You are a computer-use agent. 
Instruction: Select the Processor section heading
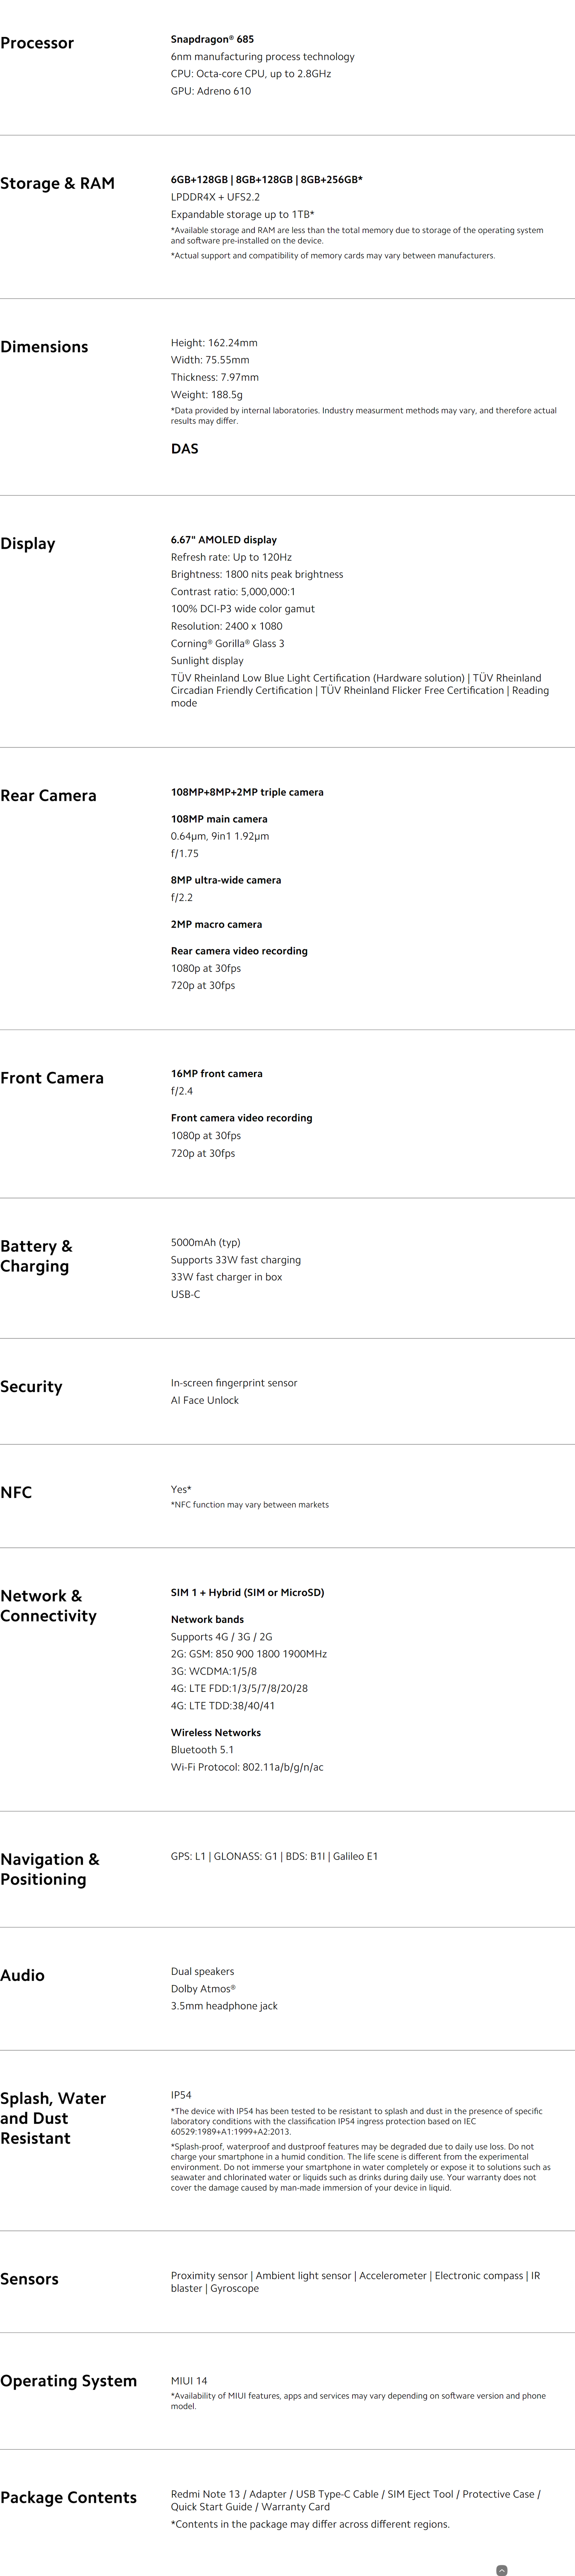click(37, 43)
